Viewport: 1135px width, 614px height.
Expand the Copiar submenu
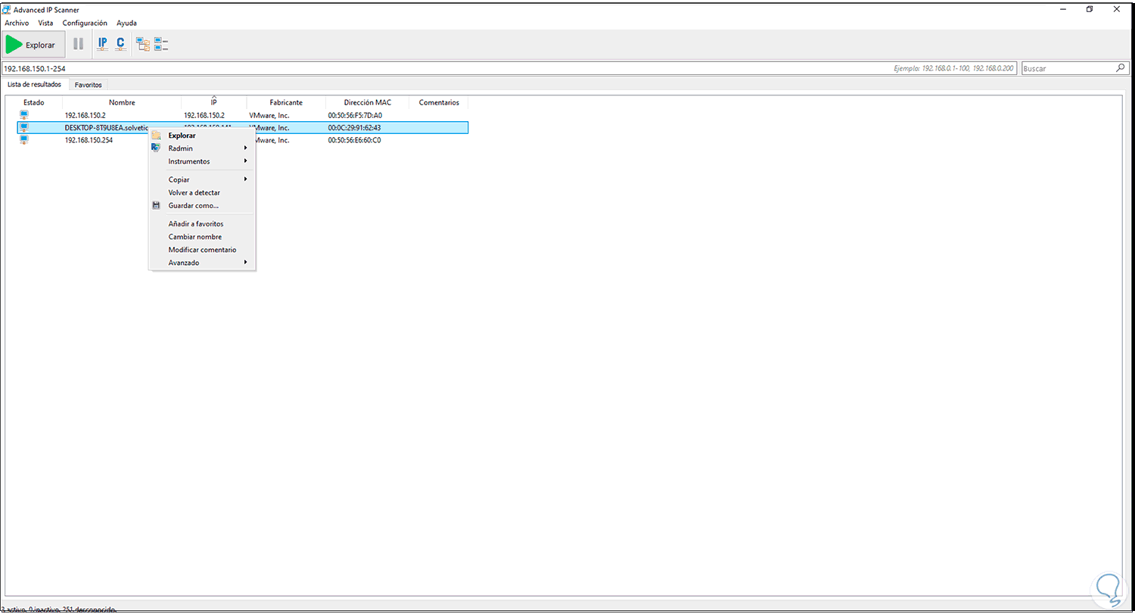pyautogui.click(x=202, y=179)
